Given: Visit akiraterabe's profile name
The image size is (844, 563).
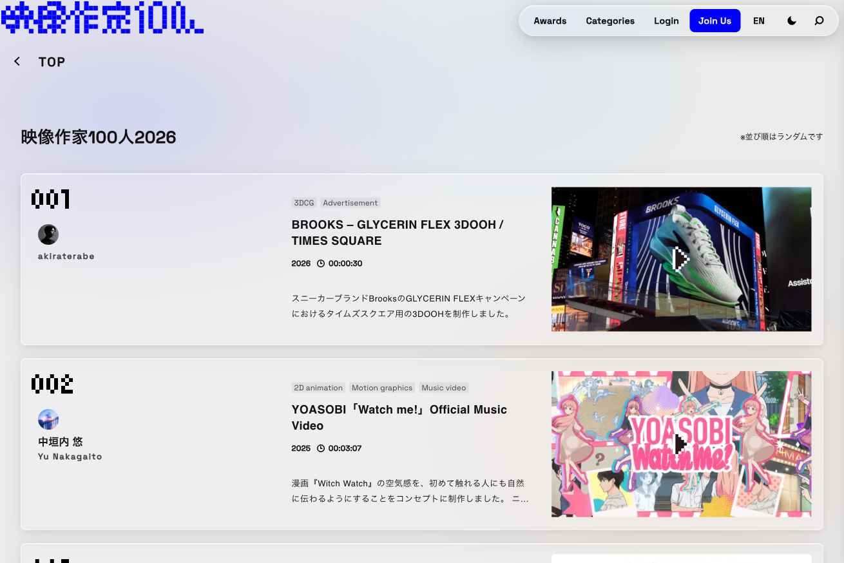Looking at the screenshot, I should pyautogui.click(x=66, y=256).
